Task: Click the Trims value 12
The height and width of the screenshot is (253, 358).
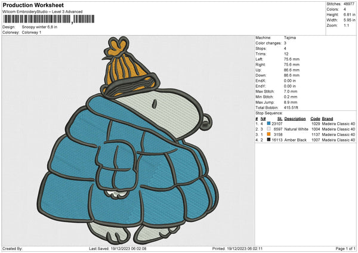Action: pyautogui.click(x=286, y=54)
